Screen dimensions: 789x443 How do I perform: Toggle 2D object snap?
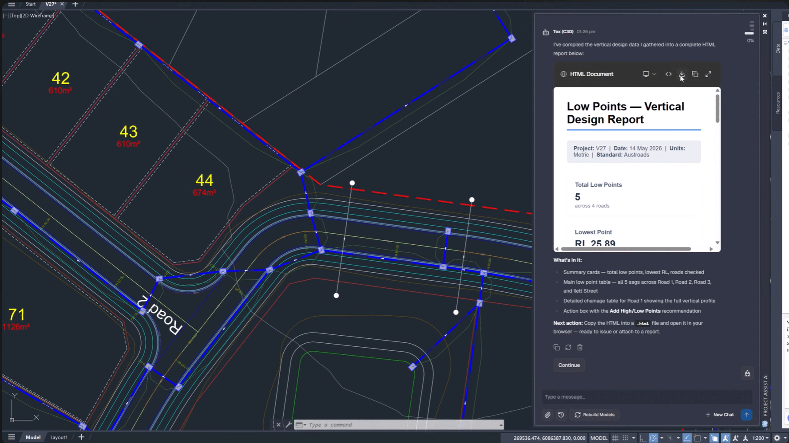(697, 438)
